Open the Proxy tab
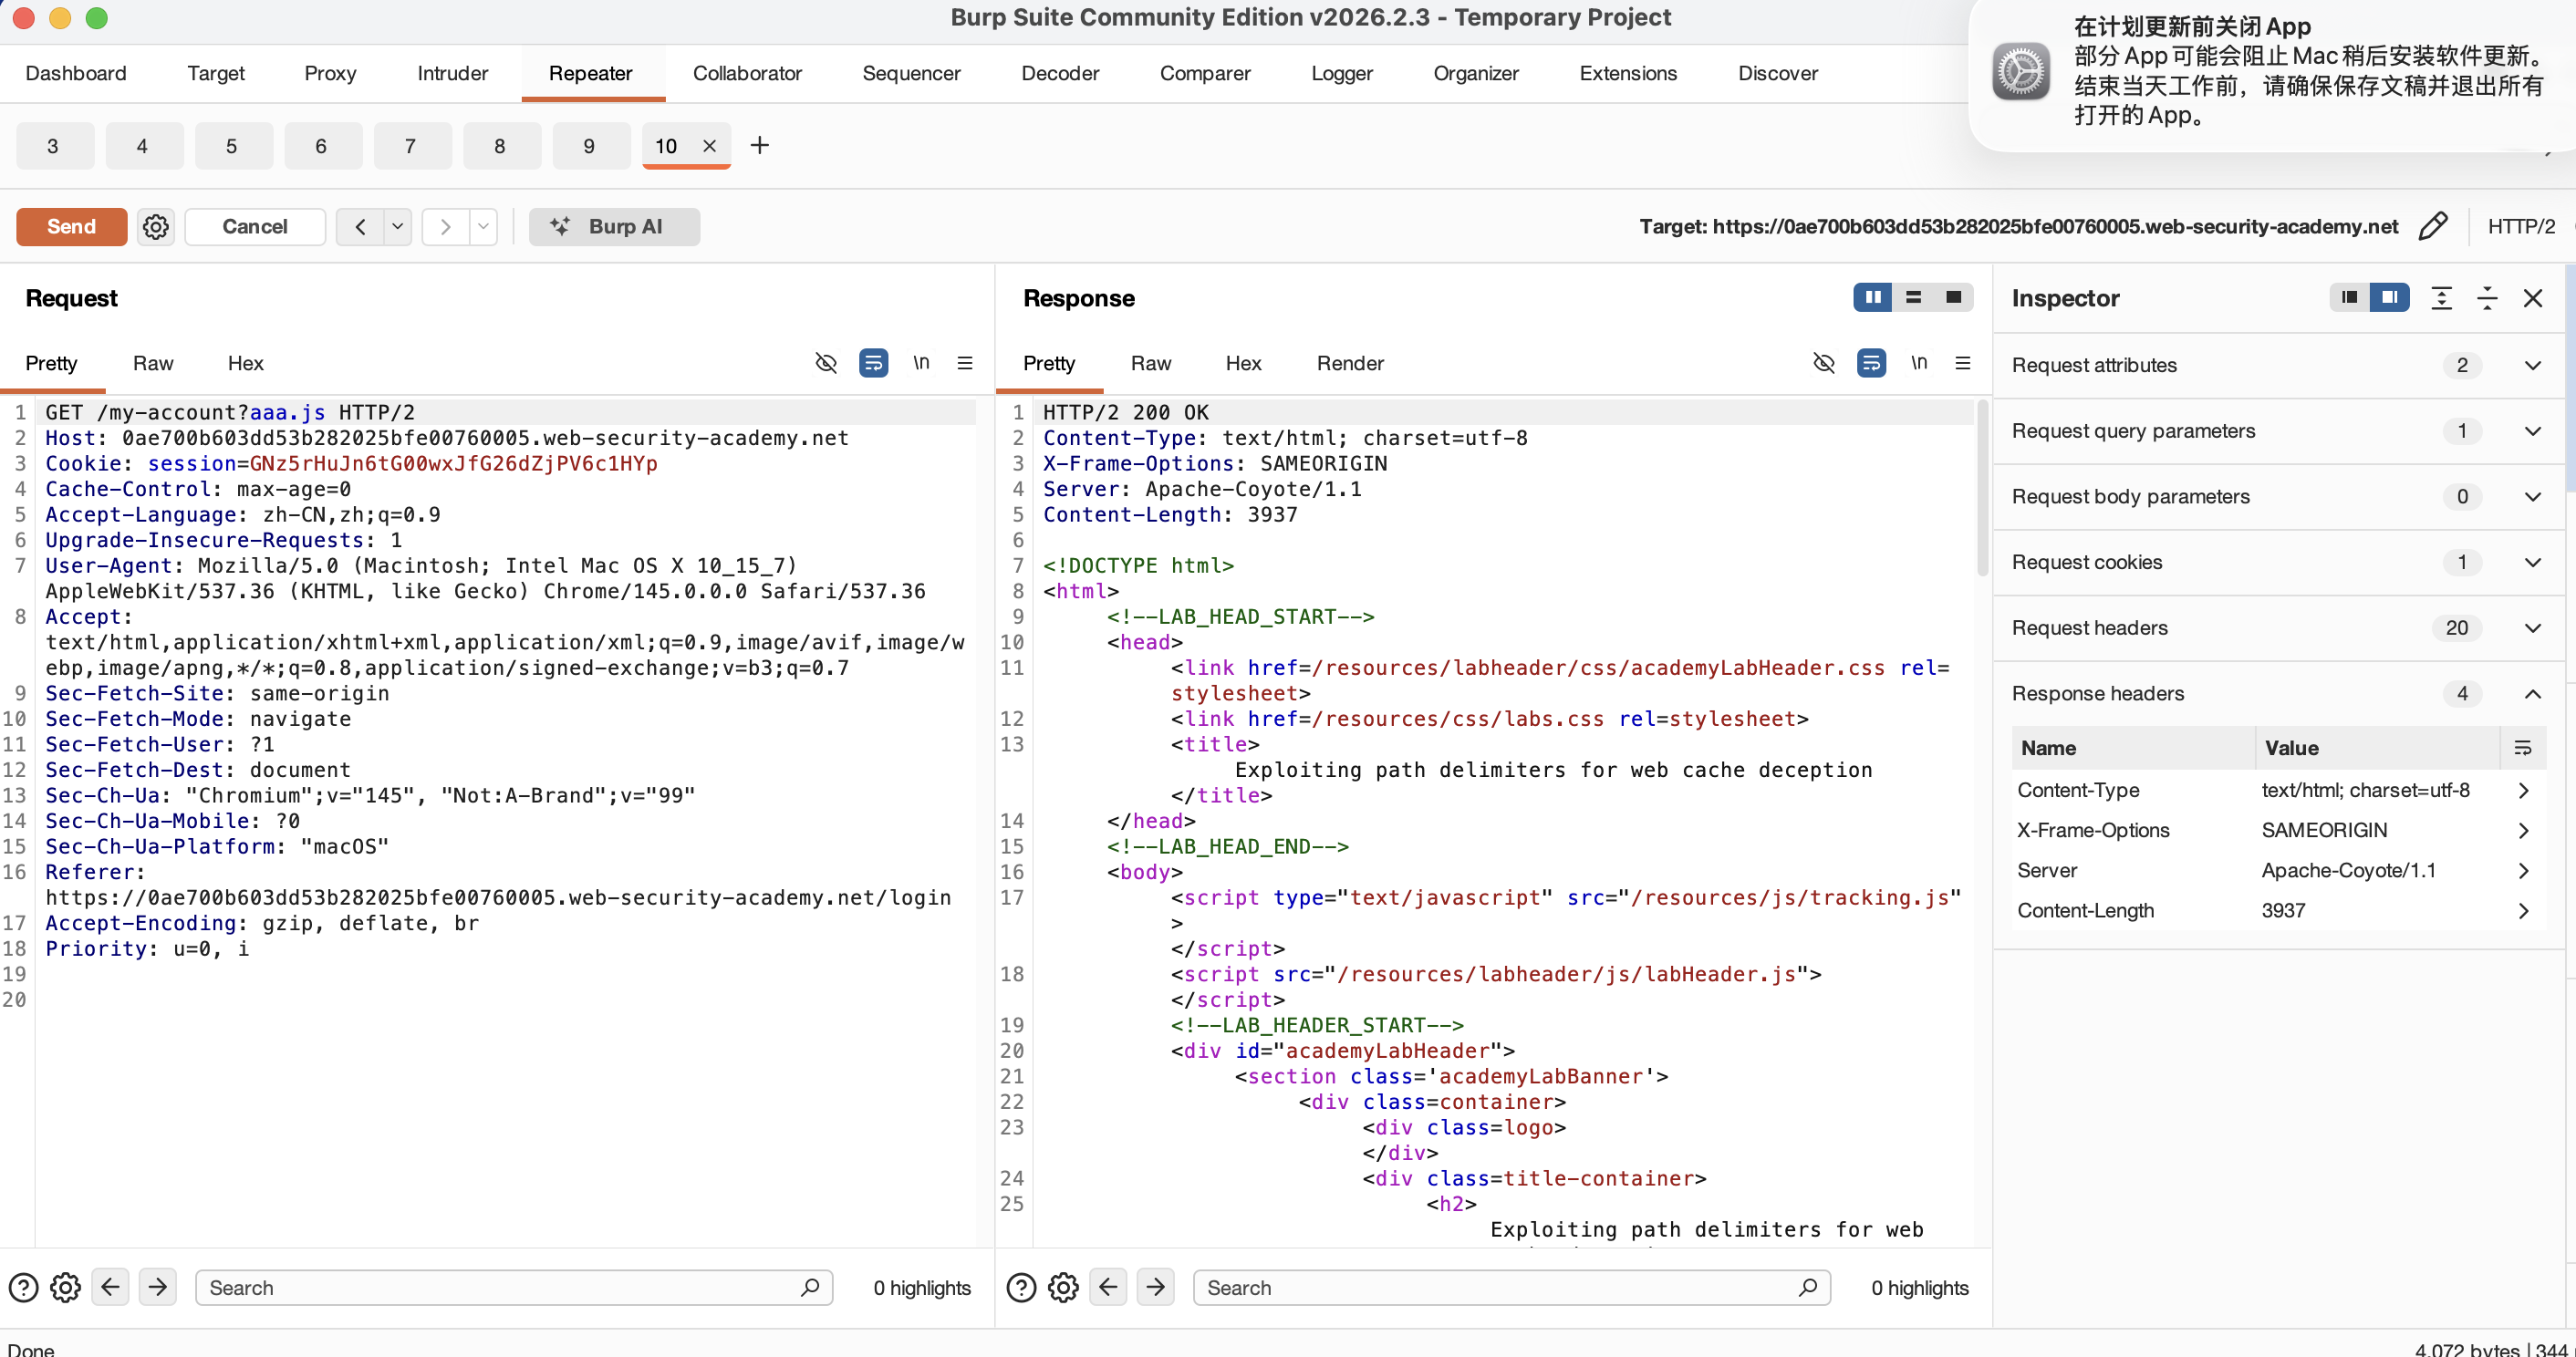 pos(330,73)
